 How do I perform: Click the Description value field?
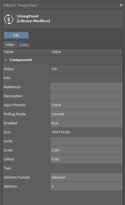click(x=86, y=96)
